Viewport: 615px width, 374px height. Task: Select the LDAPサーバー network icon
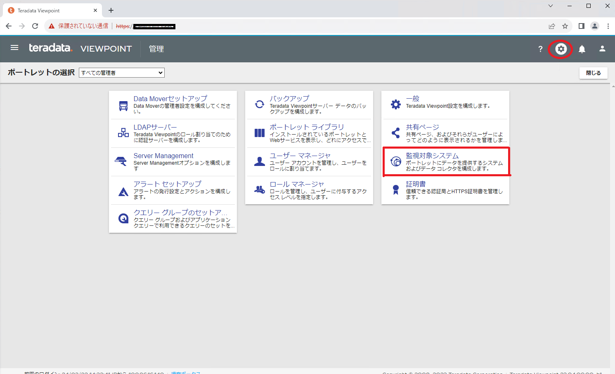(123, 133)
